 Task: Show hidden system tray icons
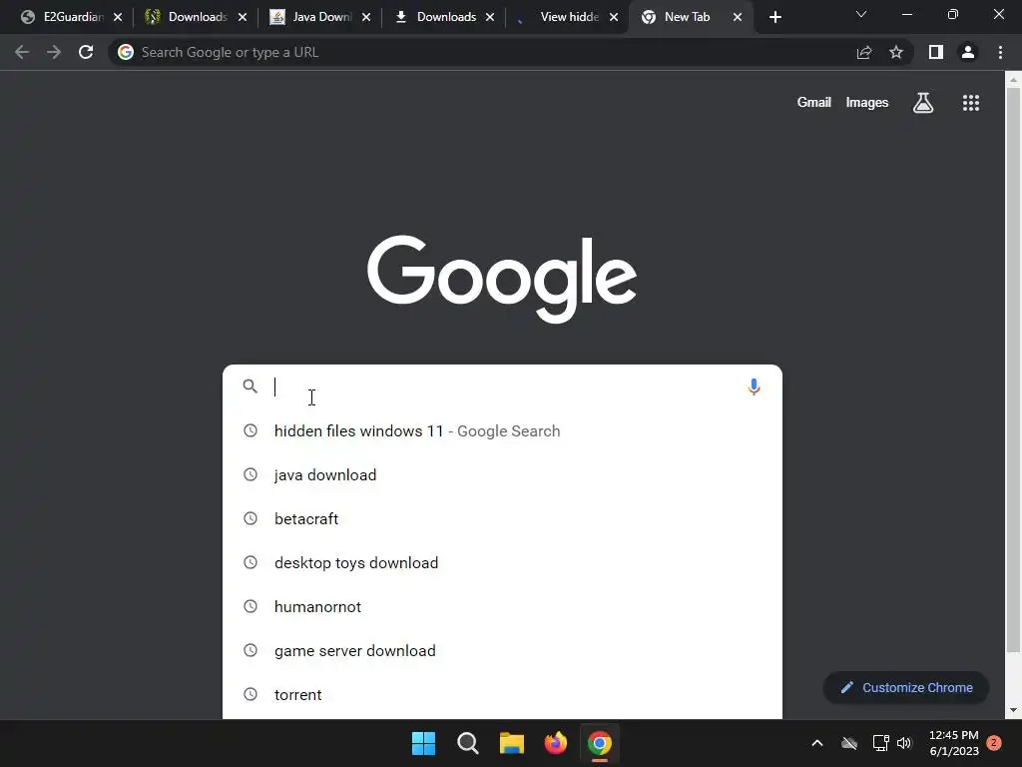pyautogui.click(x=816, y=743)
